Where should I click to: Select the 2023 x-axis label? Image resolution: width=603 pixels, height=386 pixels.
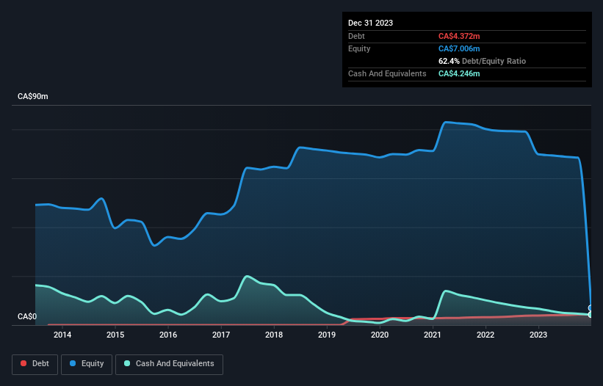(538, 335)
